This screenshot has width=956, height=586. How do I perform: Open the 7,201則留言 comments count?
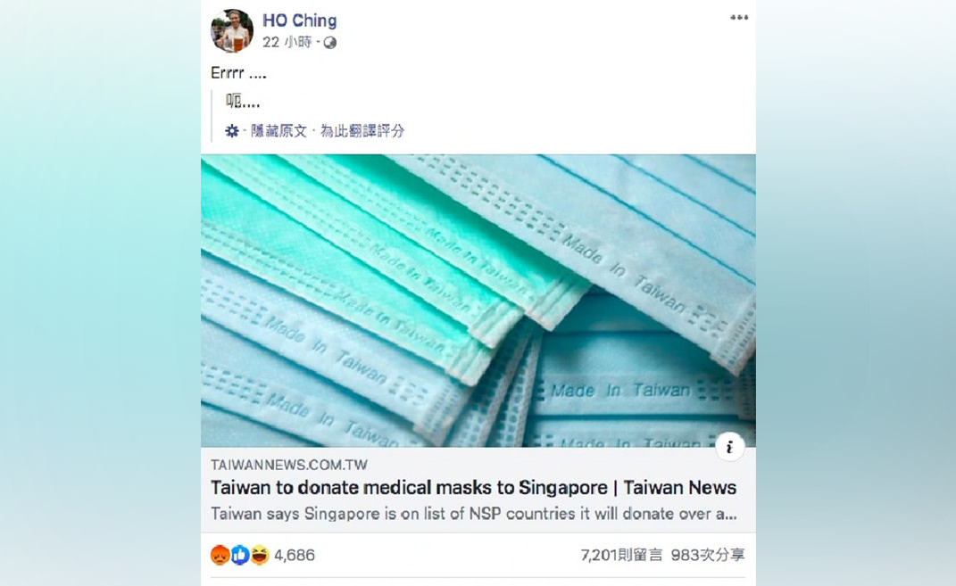[x=621, y=555]
